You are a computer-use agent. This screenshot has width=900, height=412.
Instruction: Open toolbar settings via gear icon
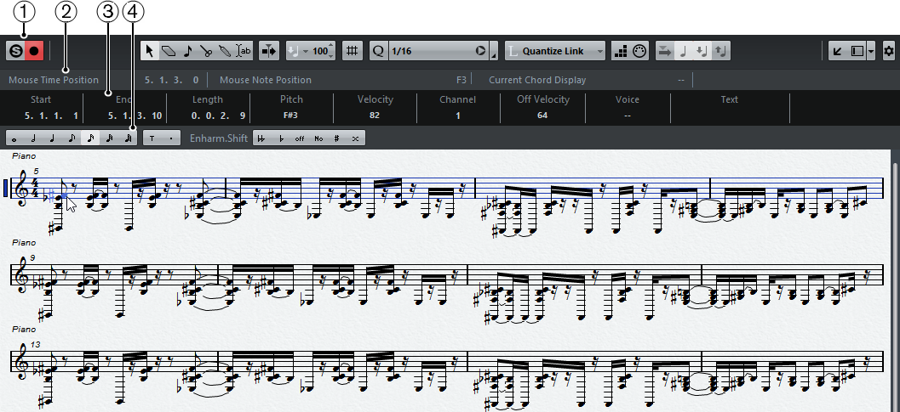[889, 51]
